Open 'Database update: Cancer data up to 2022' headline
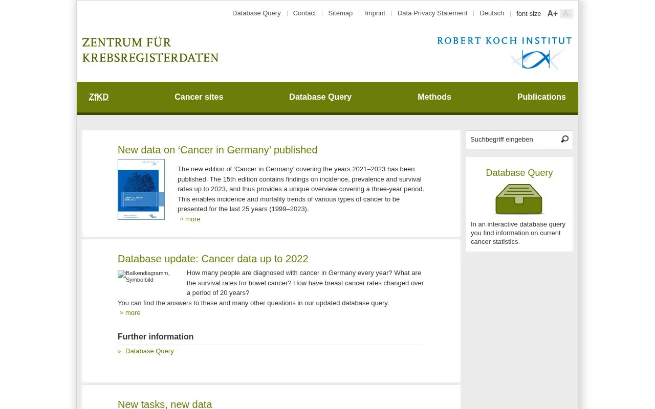Viewport: 655px width, 409px height. (213, 259)
